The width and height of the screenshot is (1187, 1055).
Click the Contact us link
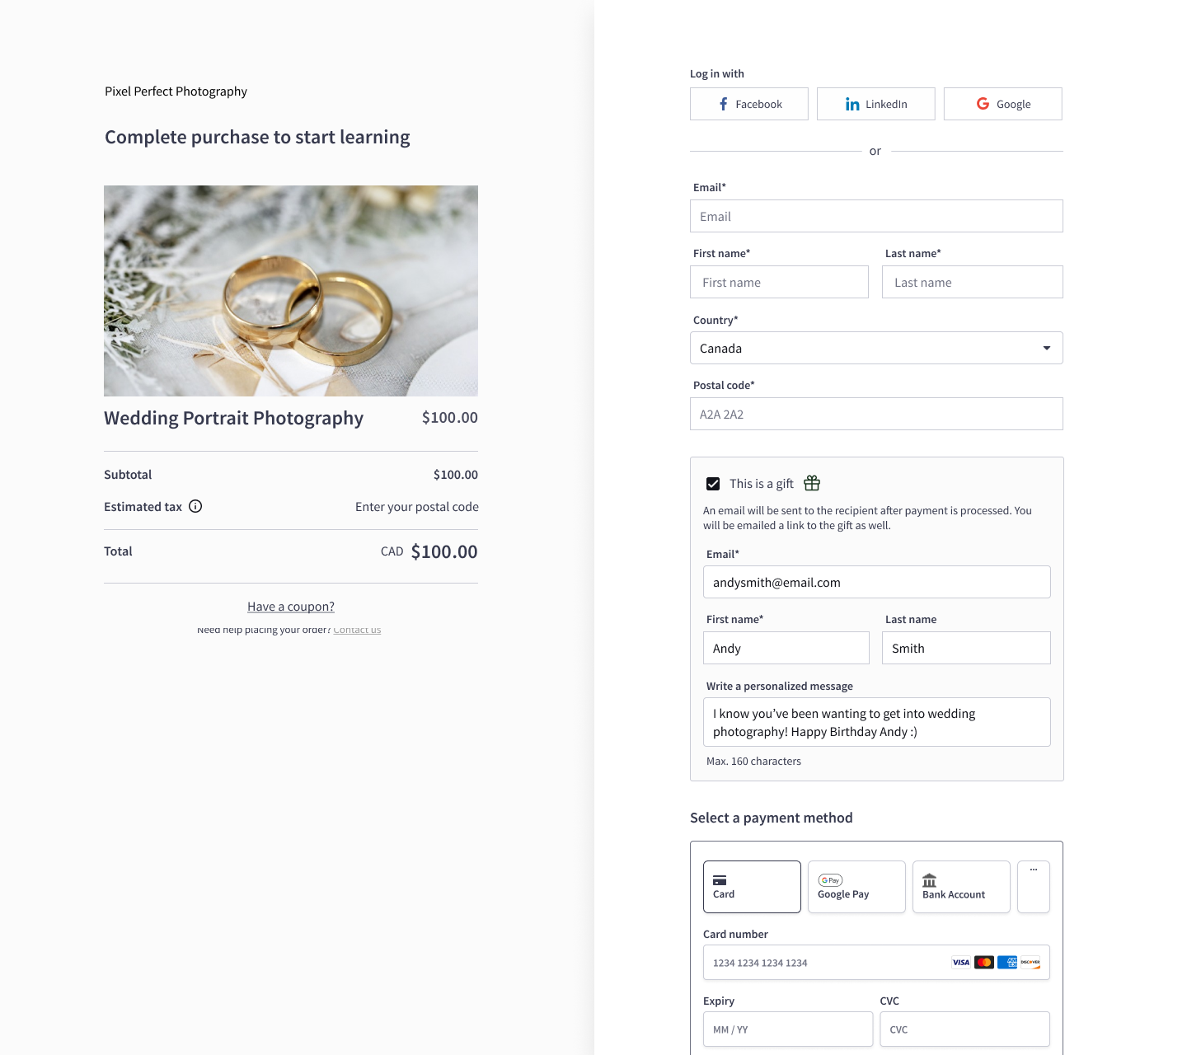tap(357, 630)
